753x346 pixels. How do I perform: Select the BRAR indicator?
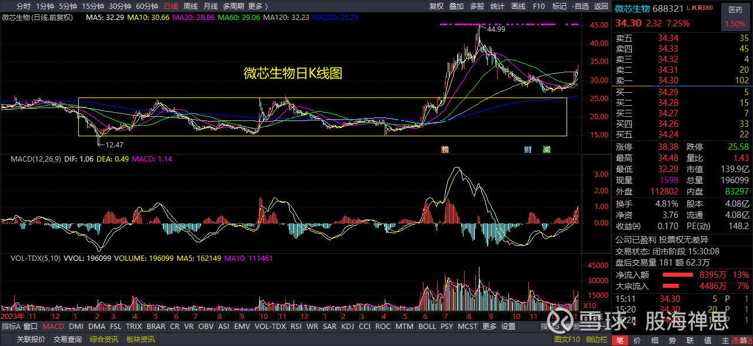[x=156, y=327]
